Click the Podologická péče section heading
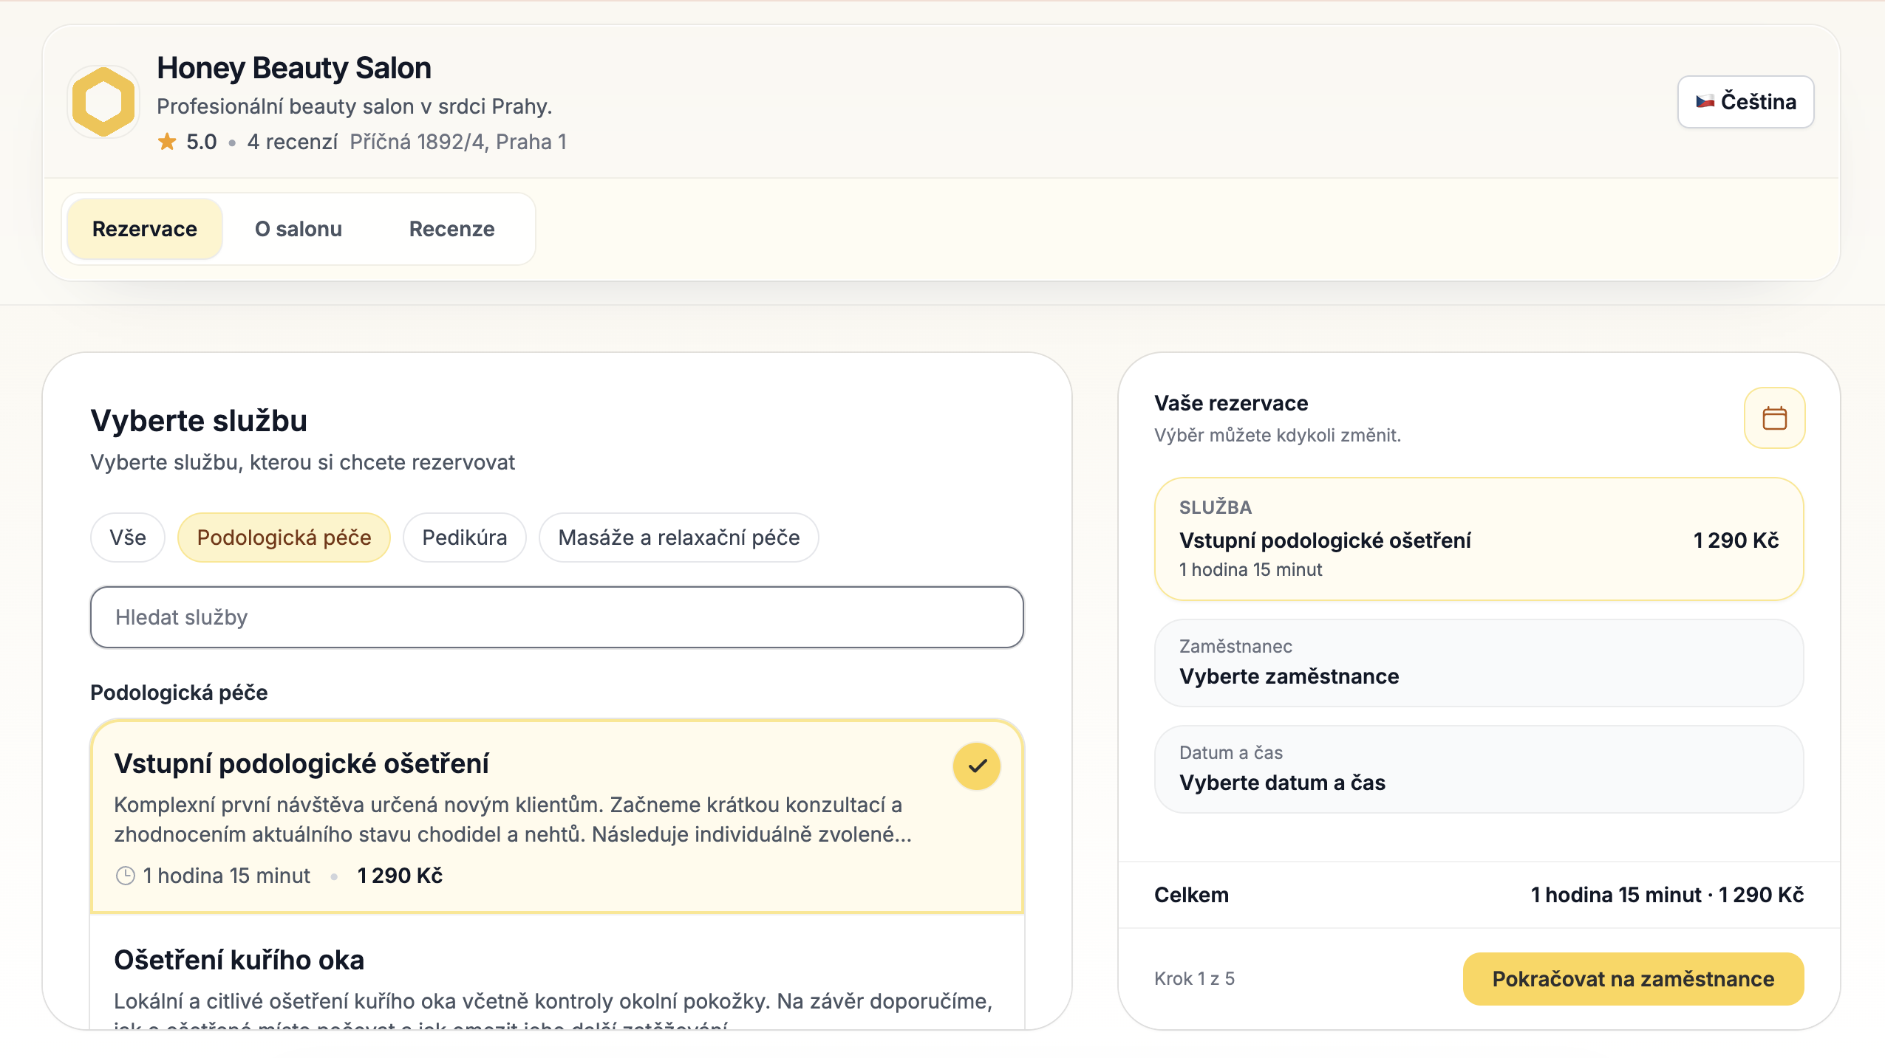This screenshot has width=1885, height=1058. [179, 693]
